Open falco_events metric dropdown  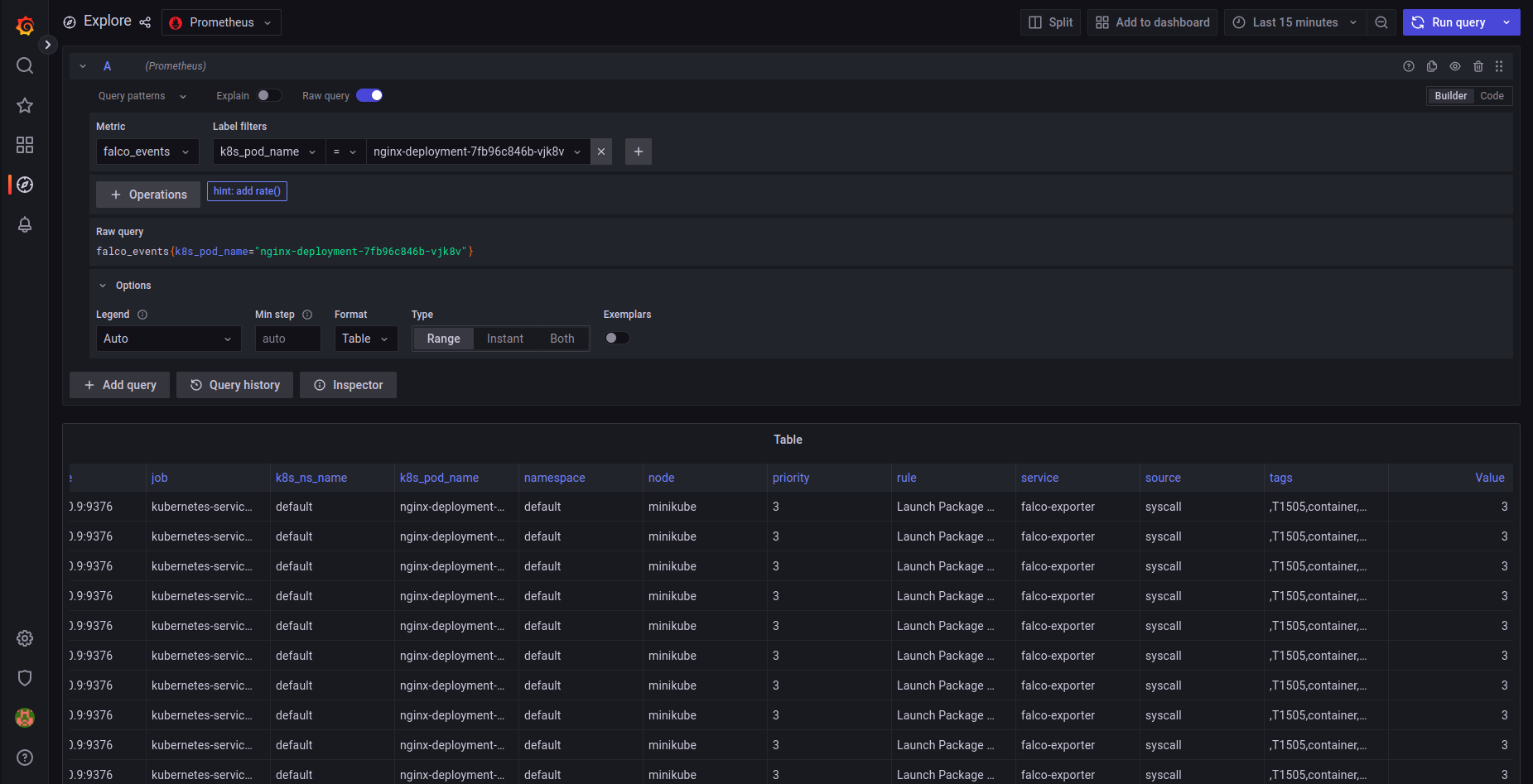coord(147,152)
